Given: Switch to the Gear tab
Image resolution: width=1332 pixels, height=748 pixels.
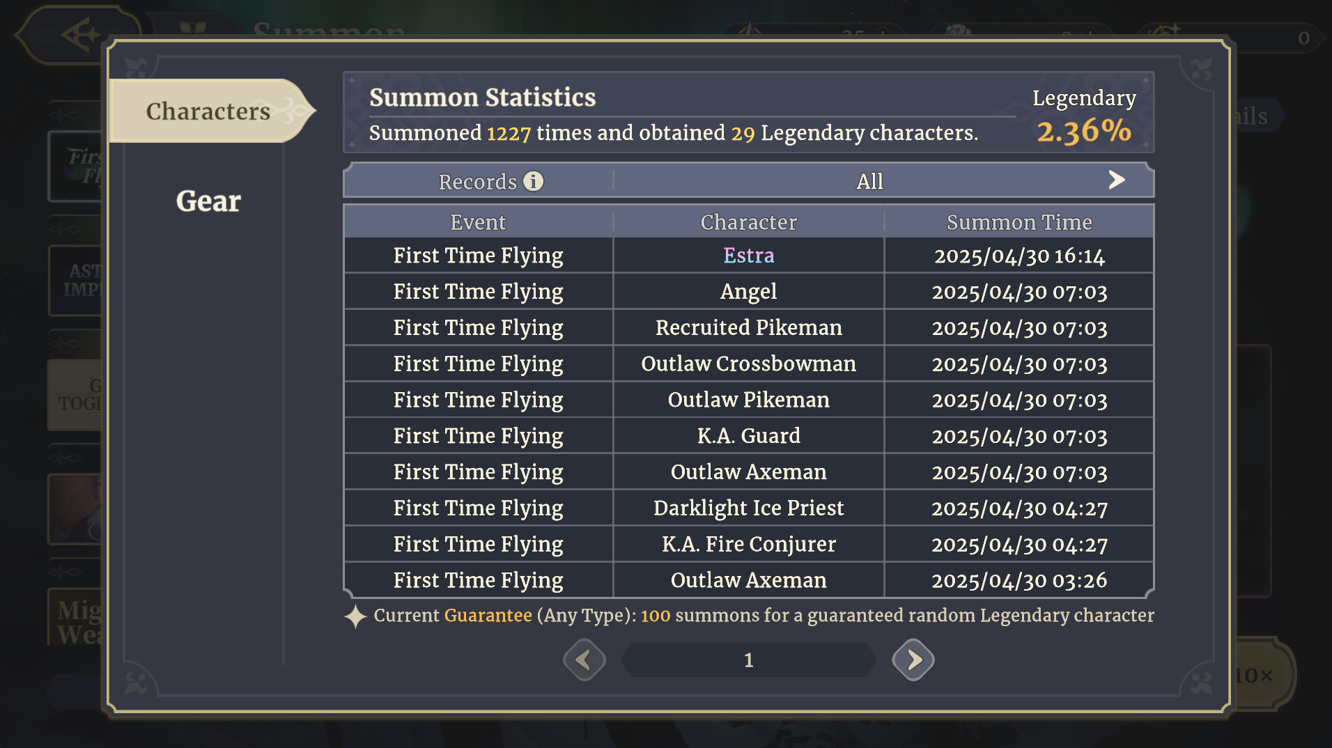Looking at the screenshot, I should coord(208,201).
